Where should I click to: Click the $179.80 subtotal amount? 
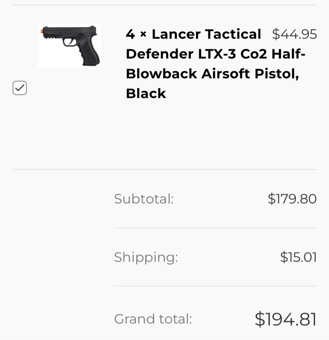(x=292, y=199)
